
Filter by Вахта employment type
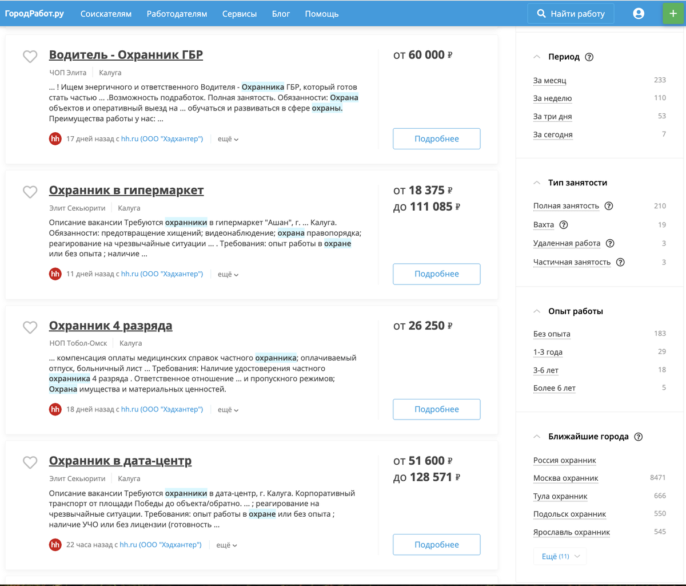coord(544,225)
